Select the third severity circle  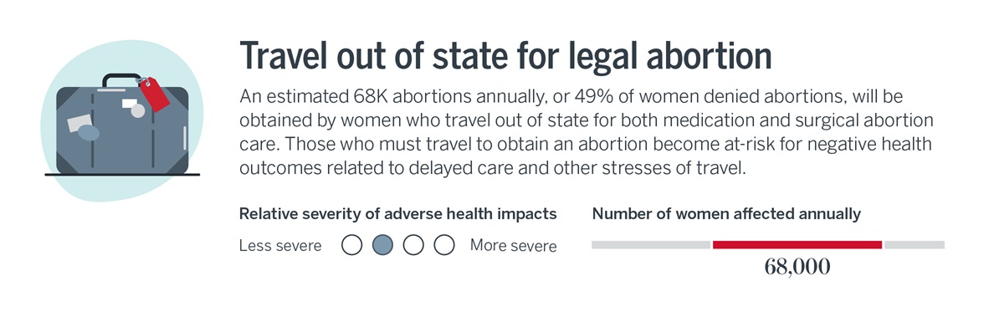pos(413,245)
